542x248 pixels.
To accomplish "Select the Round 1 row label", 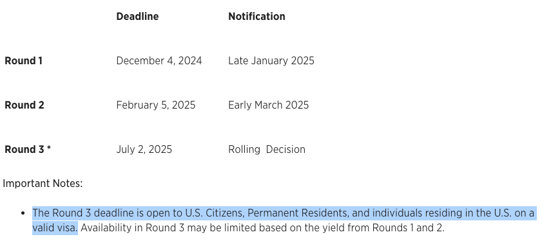I will 23,61.
